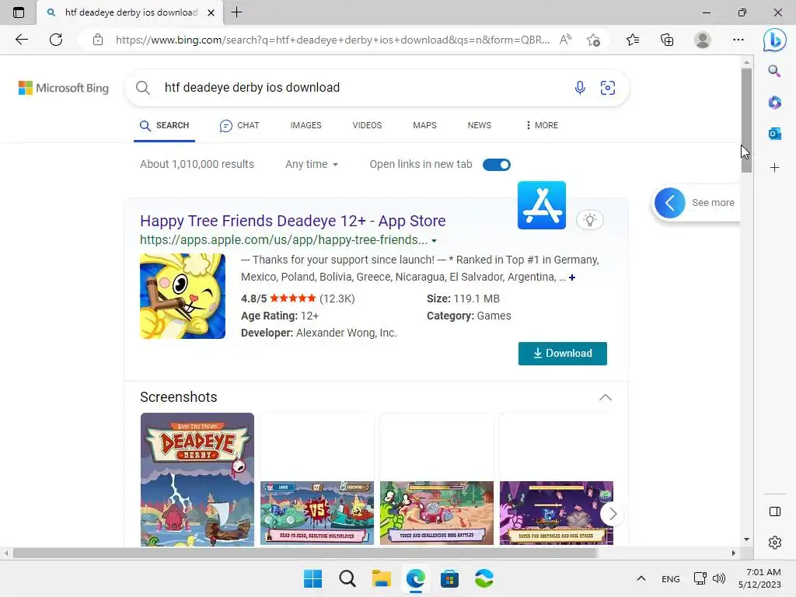The image size is (796, 597).
Task: Open Microsoft Store from taskbar
Action: pyautogui.click(x=449, y=578)
